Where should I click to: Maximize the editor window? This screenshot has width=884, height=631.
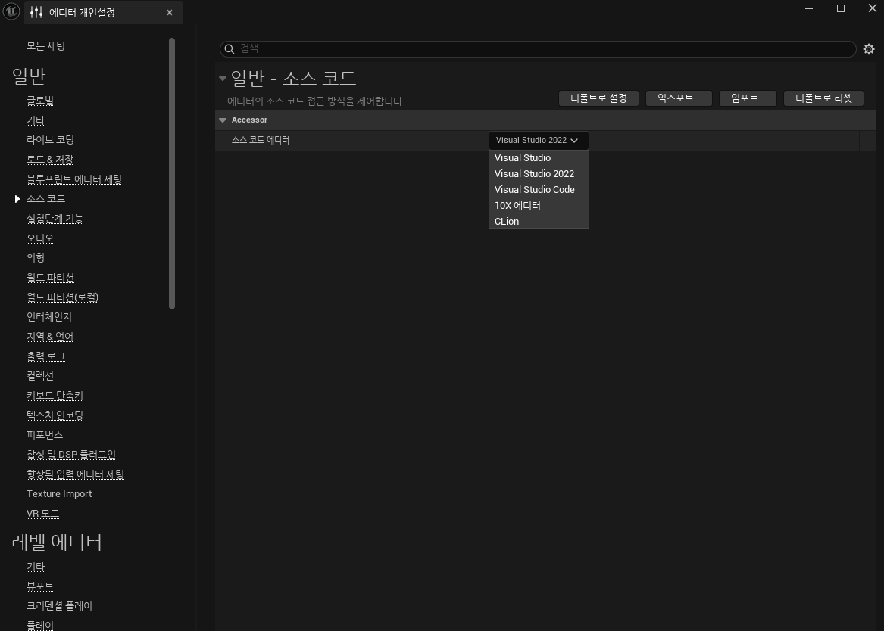pyautogui.click(x=841, y=8)
